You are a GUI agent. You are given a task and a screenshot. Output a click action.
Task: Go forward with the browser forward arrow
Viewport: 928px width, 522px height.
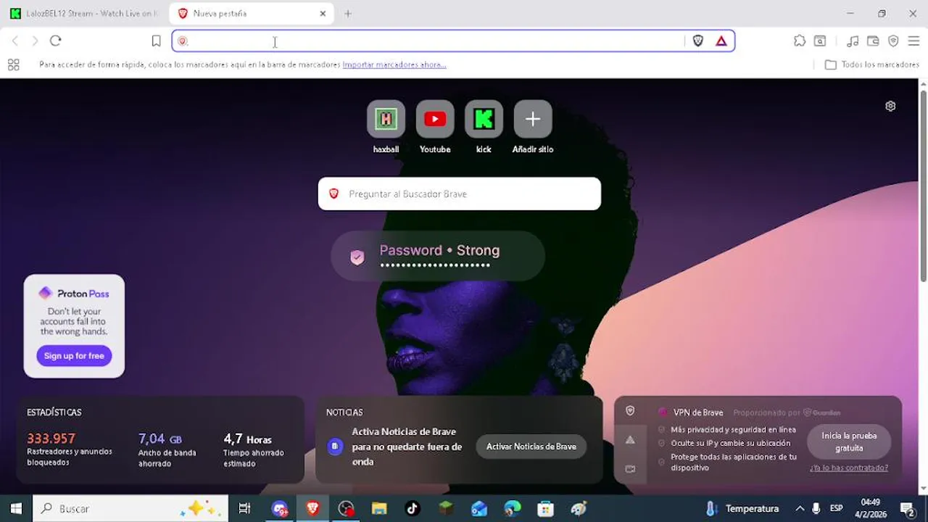click(34, 41)
